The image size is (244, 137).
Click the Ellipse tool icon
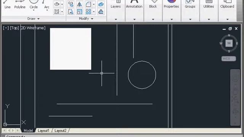pyautogui.click(x=57, y=4)
